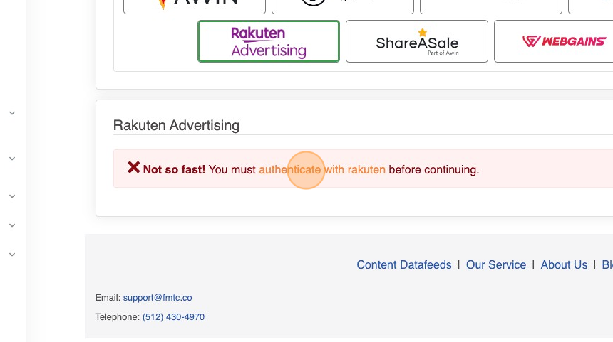The image size is (613, 342).
Task: Click the red X error icon
Action: [x=133, y=168]
